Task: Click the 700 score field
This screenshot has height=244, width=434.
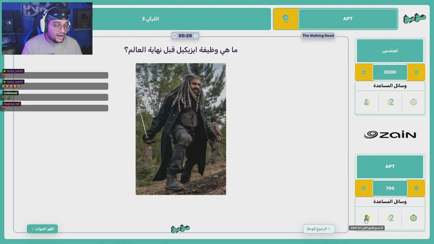Action: pos(390,188)
